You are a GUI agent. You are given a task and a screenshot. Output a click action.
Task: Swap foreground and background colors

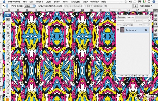[x=9, y=97]
